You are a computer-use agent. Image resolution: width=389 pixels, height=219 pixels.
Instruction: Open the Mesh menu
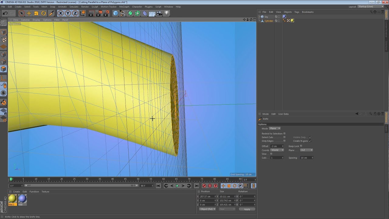point(44,7)
